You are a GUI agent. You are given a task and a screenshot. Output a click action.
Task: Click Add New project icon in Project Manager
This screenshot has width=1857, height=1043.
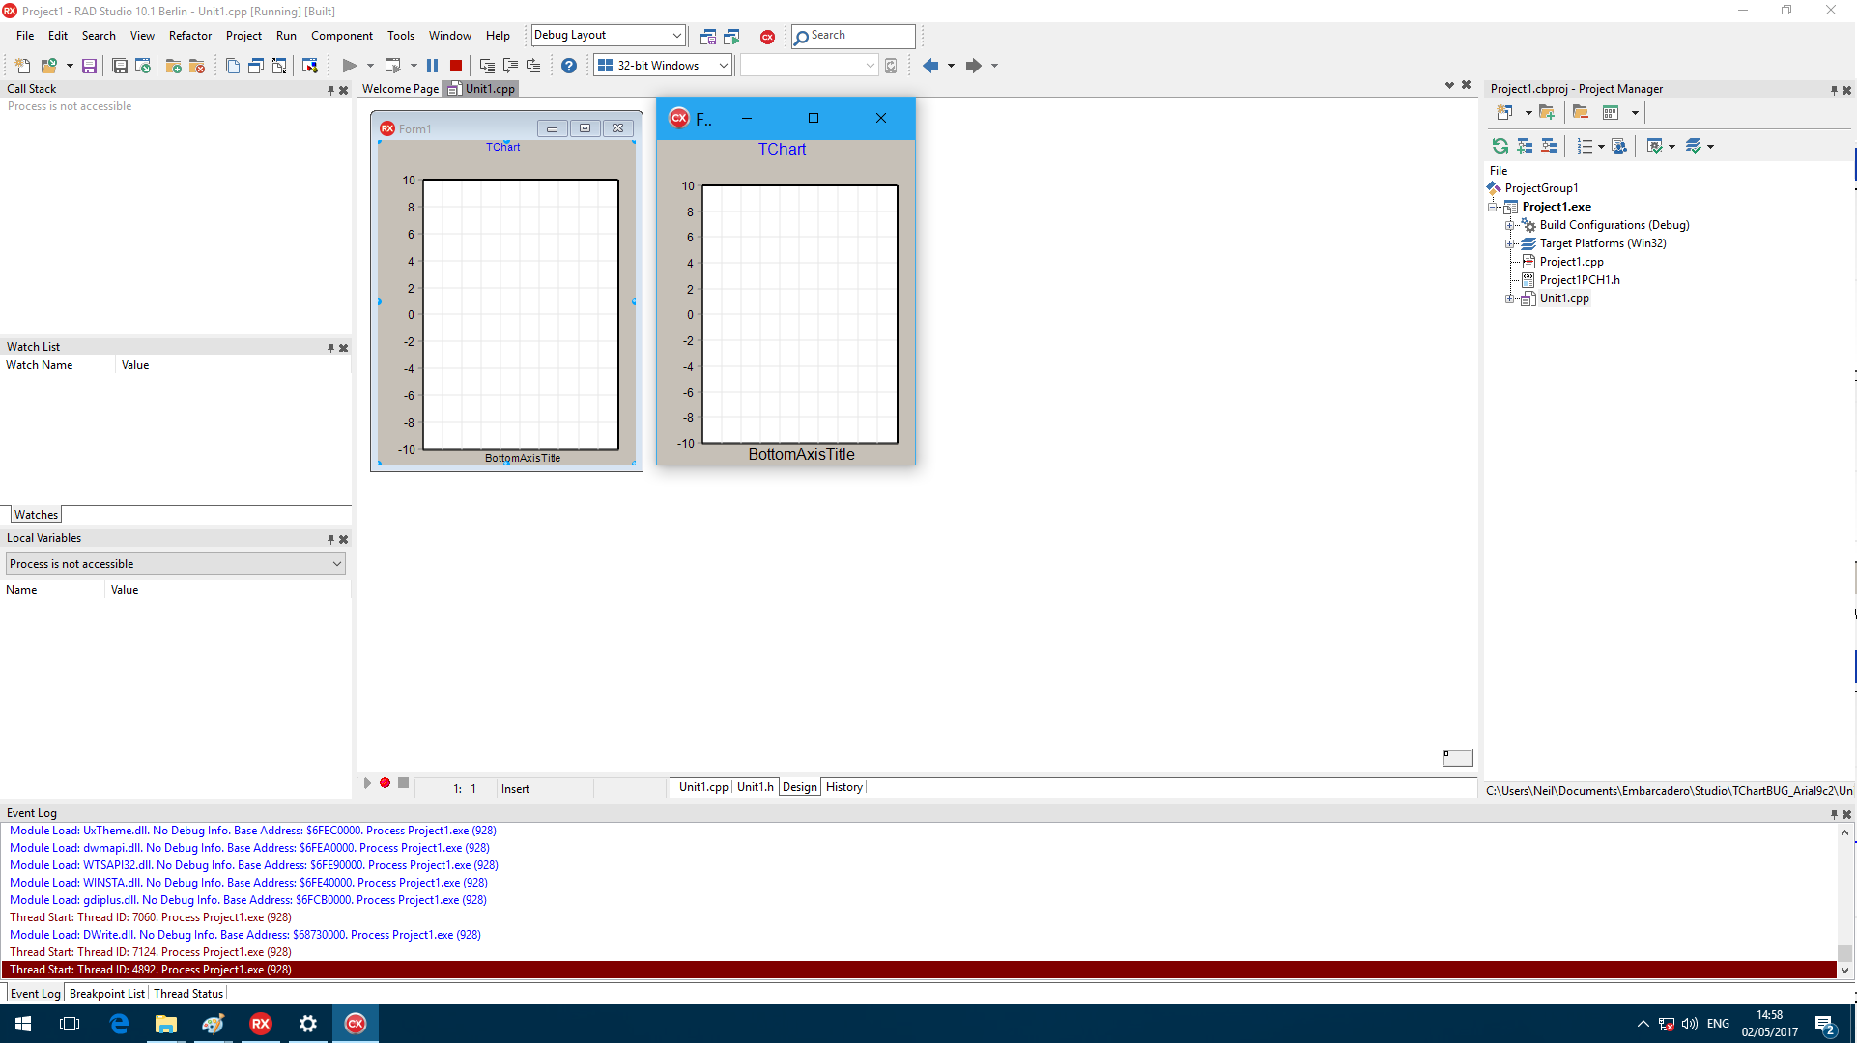(x=1505, y=113)
